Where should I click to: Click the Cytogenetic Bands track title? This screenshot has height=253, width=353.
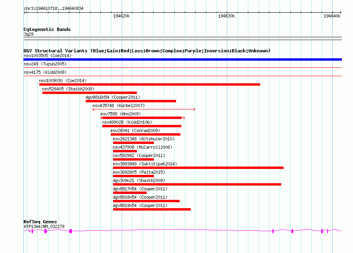click(x=47, y=29)
